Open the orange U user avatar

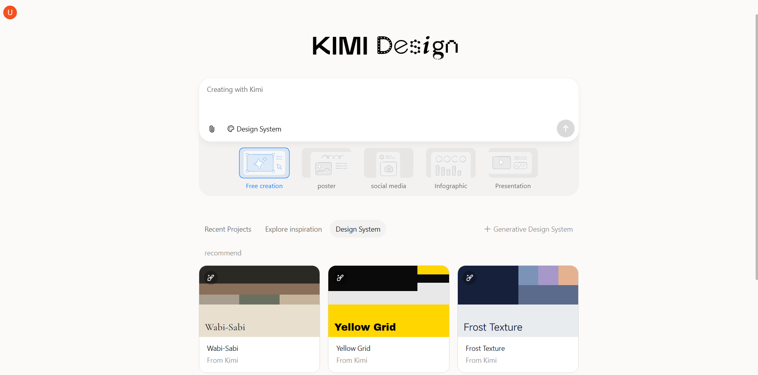pyautogui.click(x=10, y=12)
